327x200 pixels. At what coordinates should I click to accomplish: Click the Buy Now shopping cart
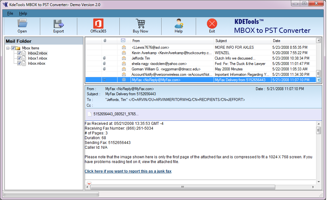tap(141, 23)
